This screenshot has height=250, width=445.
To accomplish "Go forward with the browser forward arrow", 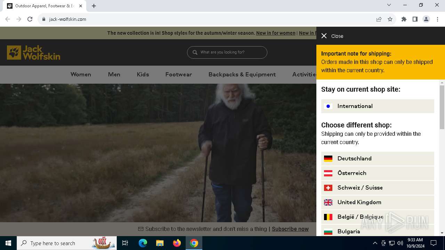I will [19, 19].
